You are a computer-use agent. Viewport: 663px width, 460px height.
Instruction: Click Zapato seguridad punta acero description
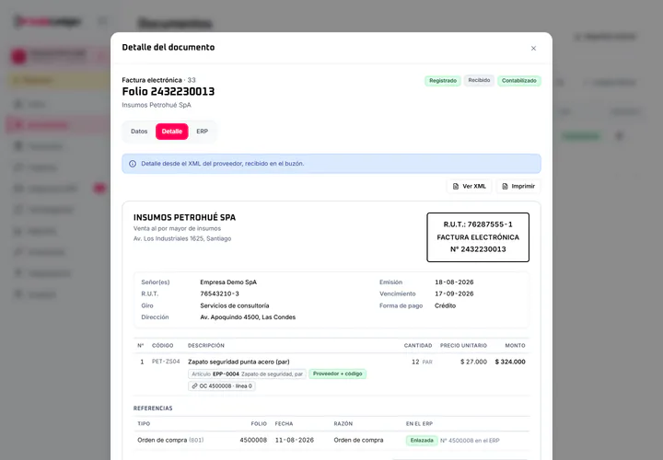[238, 362]
